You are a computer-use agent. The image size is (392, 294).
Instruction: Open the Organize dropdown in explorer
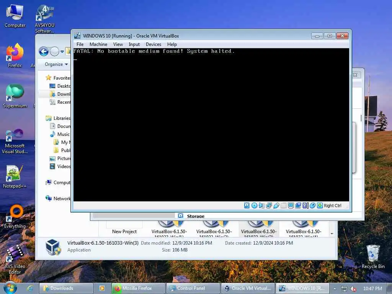[56, 64]
